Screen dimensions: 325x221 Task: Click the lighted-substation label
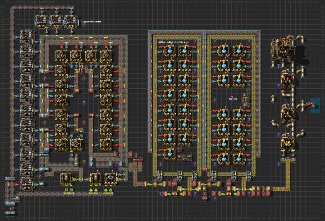[x=91, y=22]
